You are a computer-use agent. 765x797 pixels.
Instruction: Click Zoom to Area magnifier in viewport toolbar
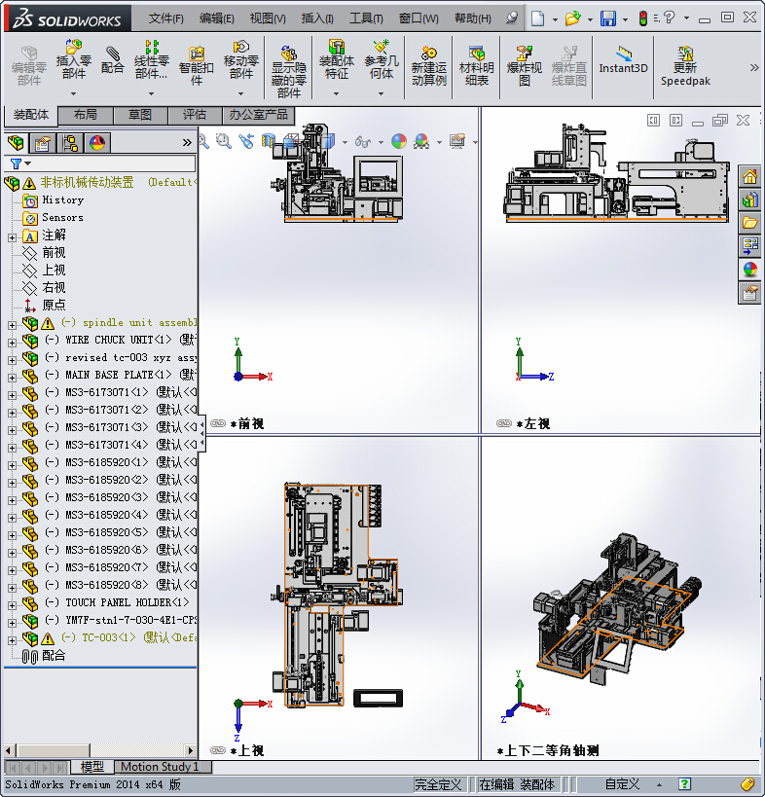pos(224,141)
